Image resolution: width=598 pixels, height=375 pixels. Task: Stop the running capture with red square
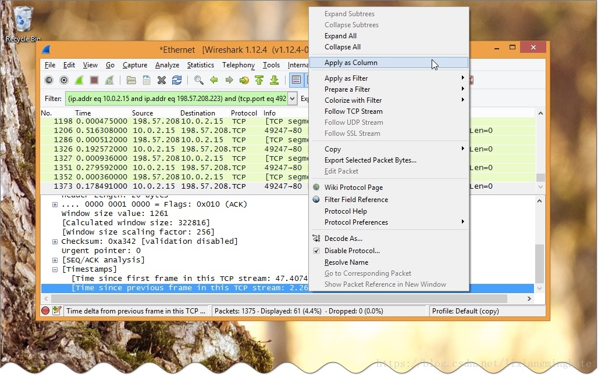(x=94, y=80)
